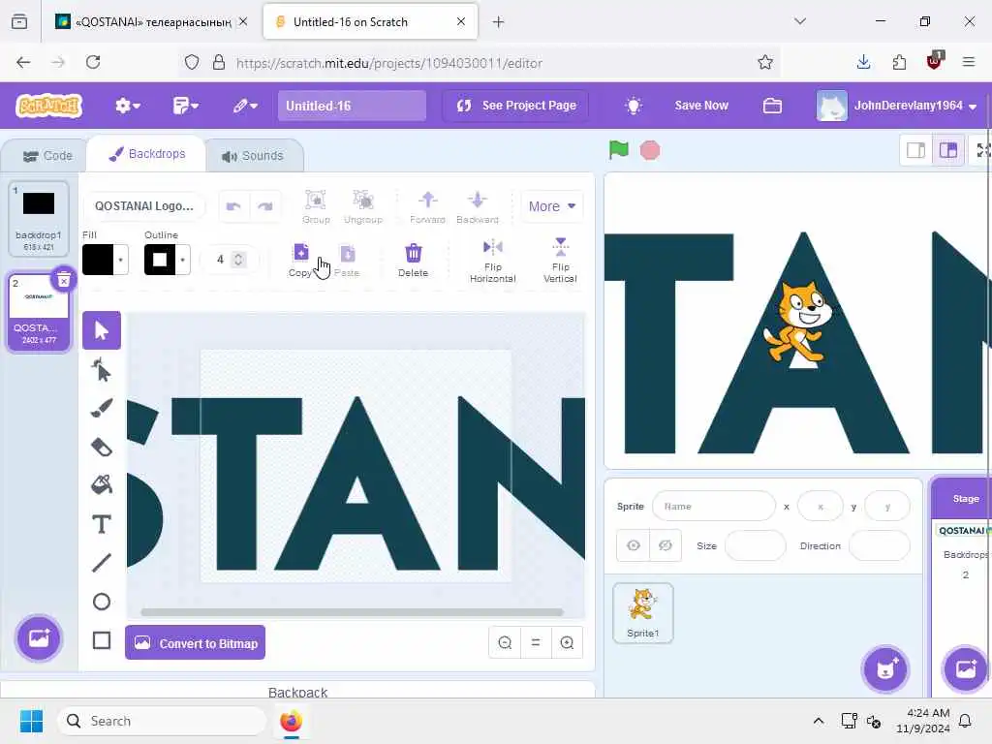Open the Tutorials lightbulb
This screenshot has width=992, height=744.
[634, 106]
